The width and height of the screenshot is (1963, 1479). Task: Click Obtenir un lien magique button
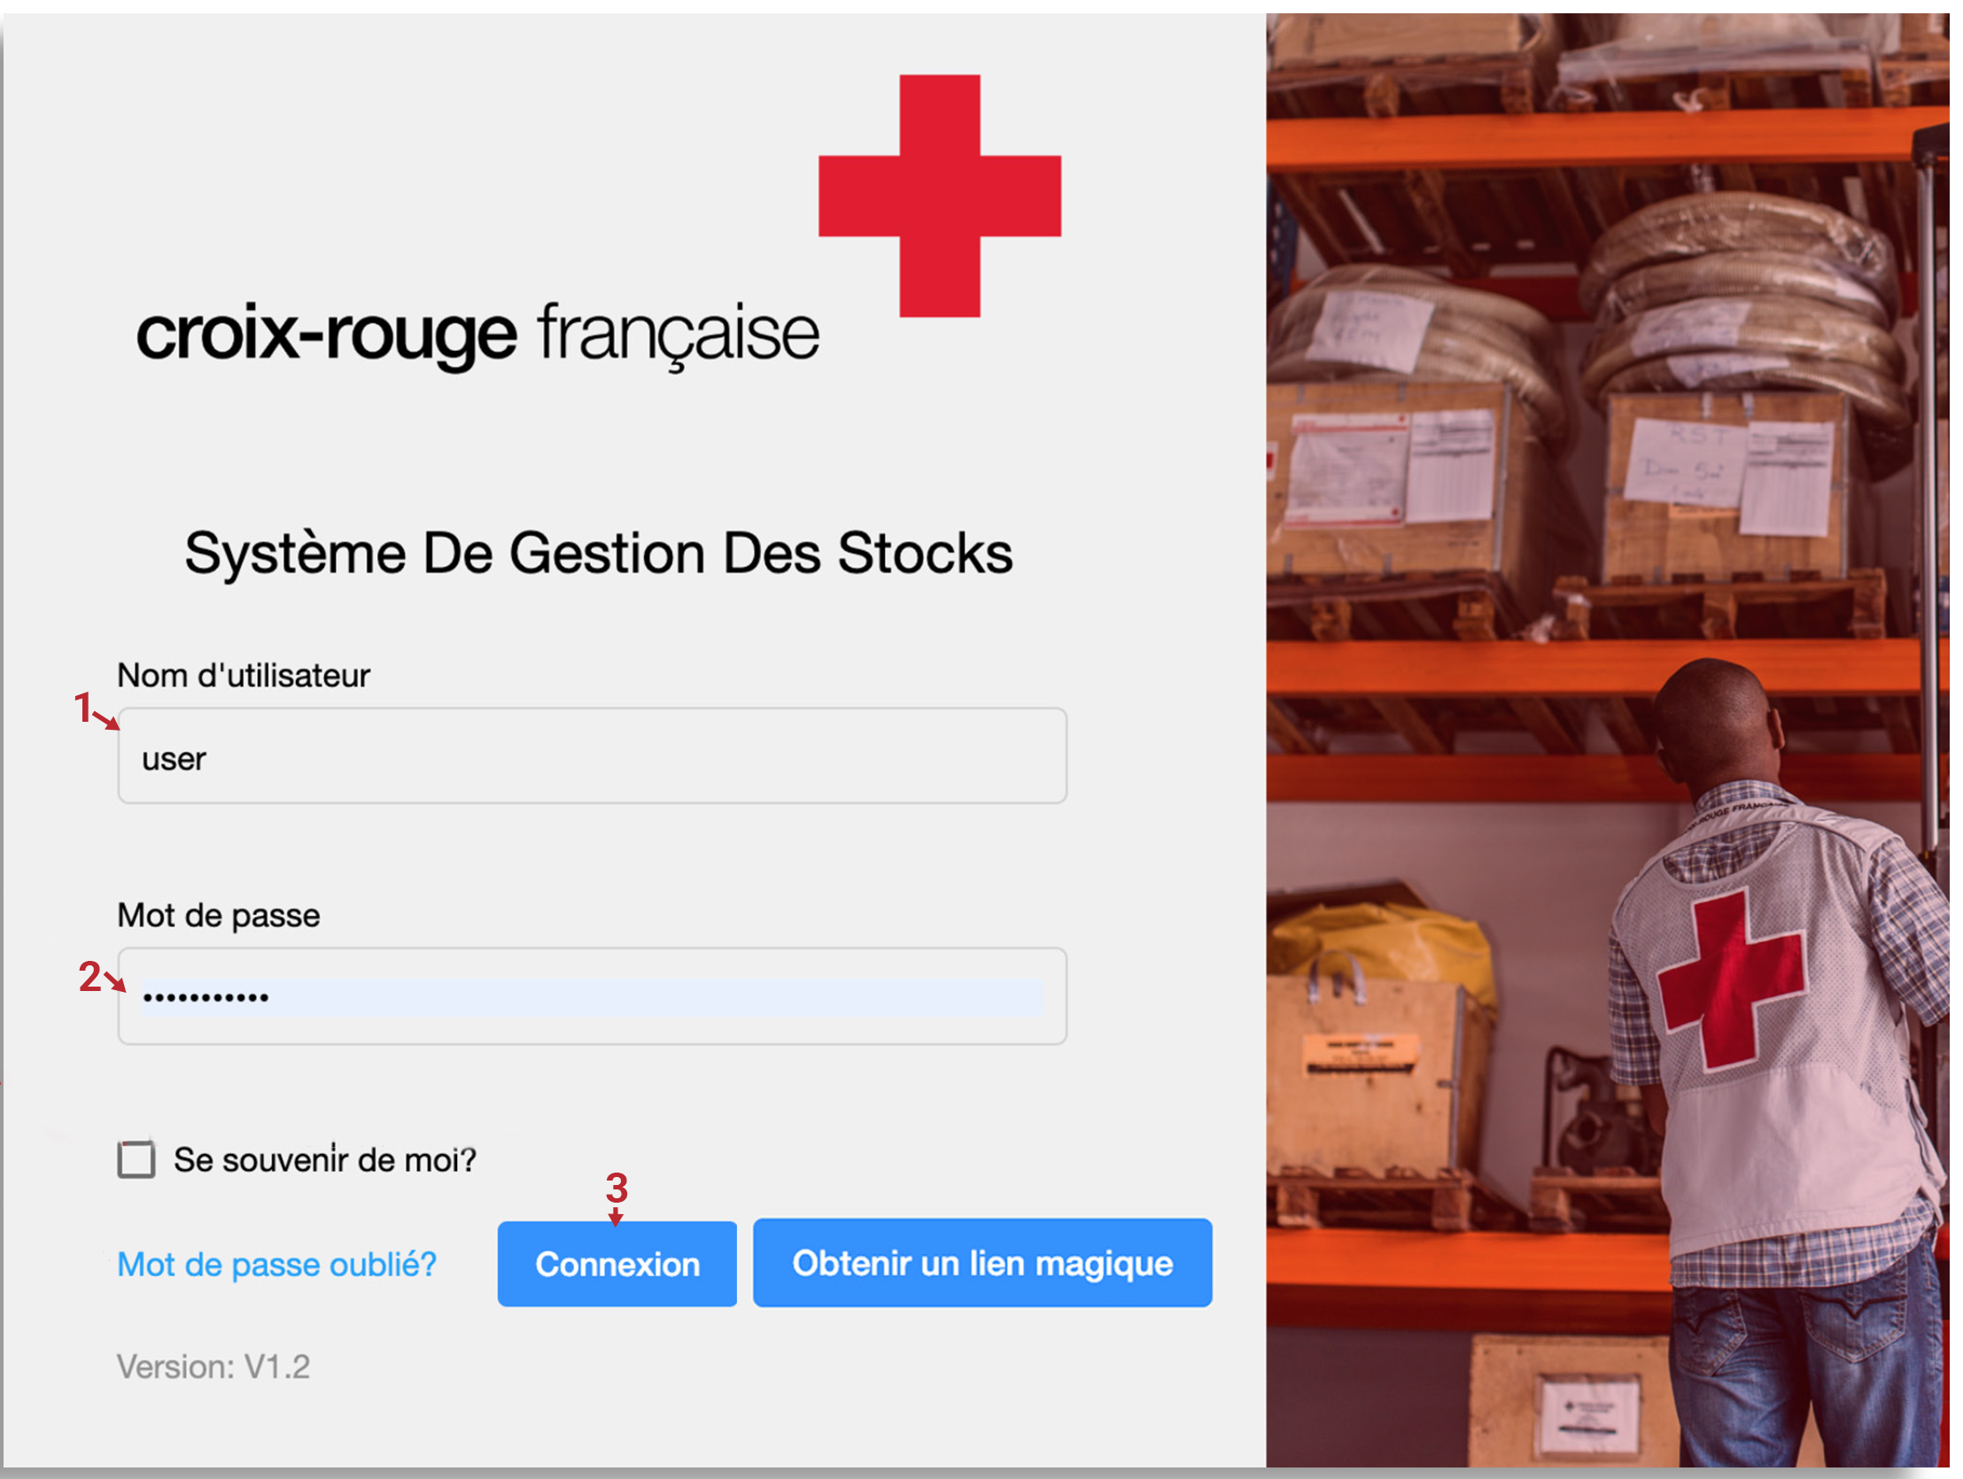coord(982,1263)
